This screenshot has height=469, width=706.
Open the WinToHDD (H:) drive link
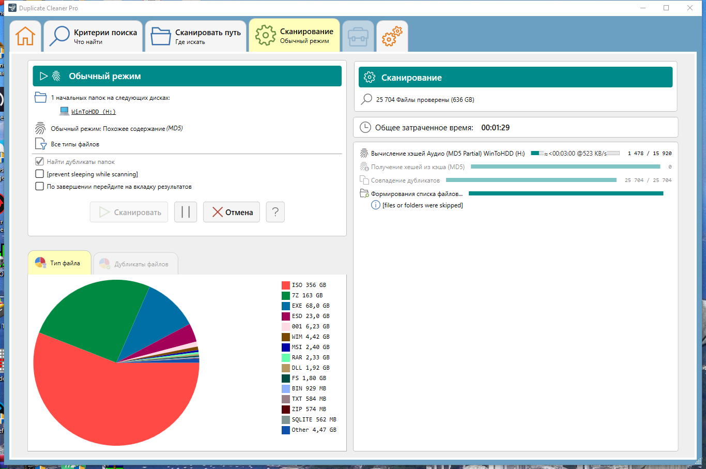(94, 112)
